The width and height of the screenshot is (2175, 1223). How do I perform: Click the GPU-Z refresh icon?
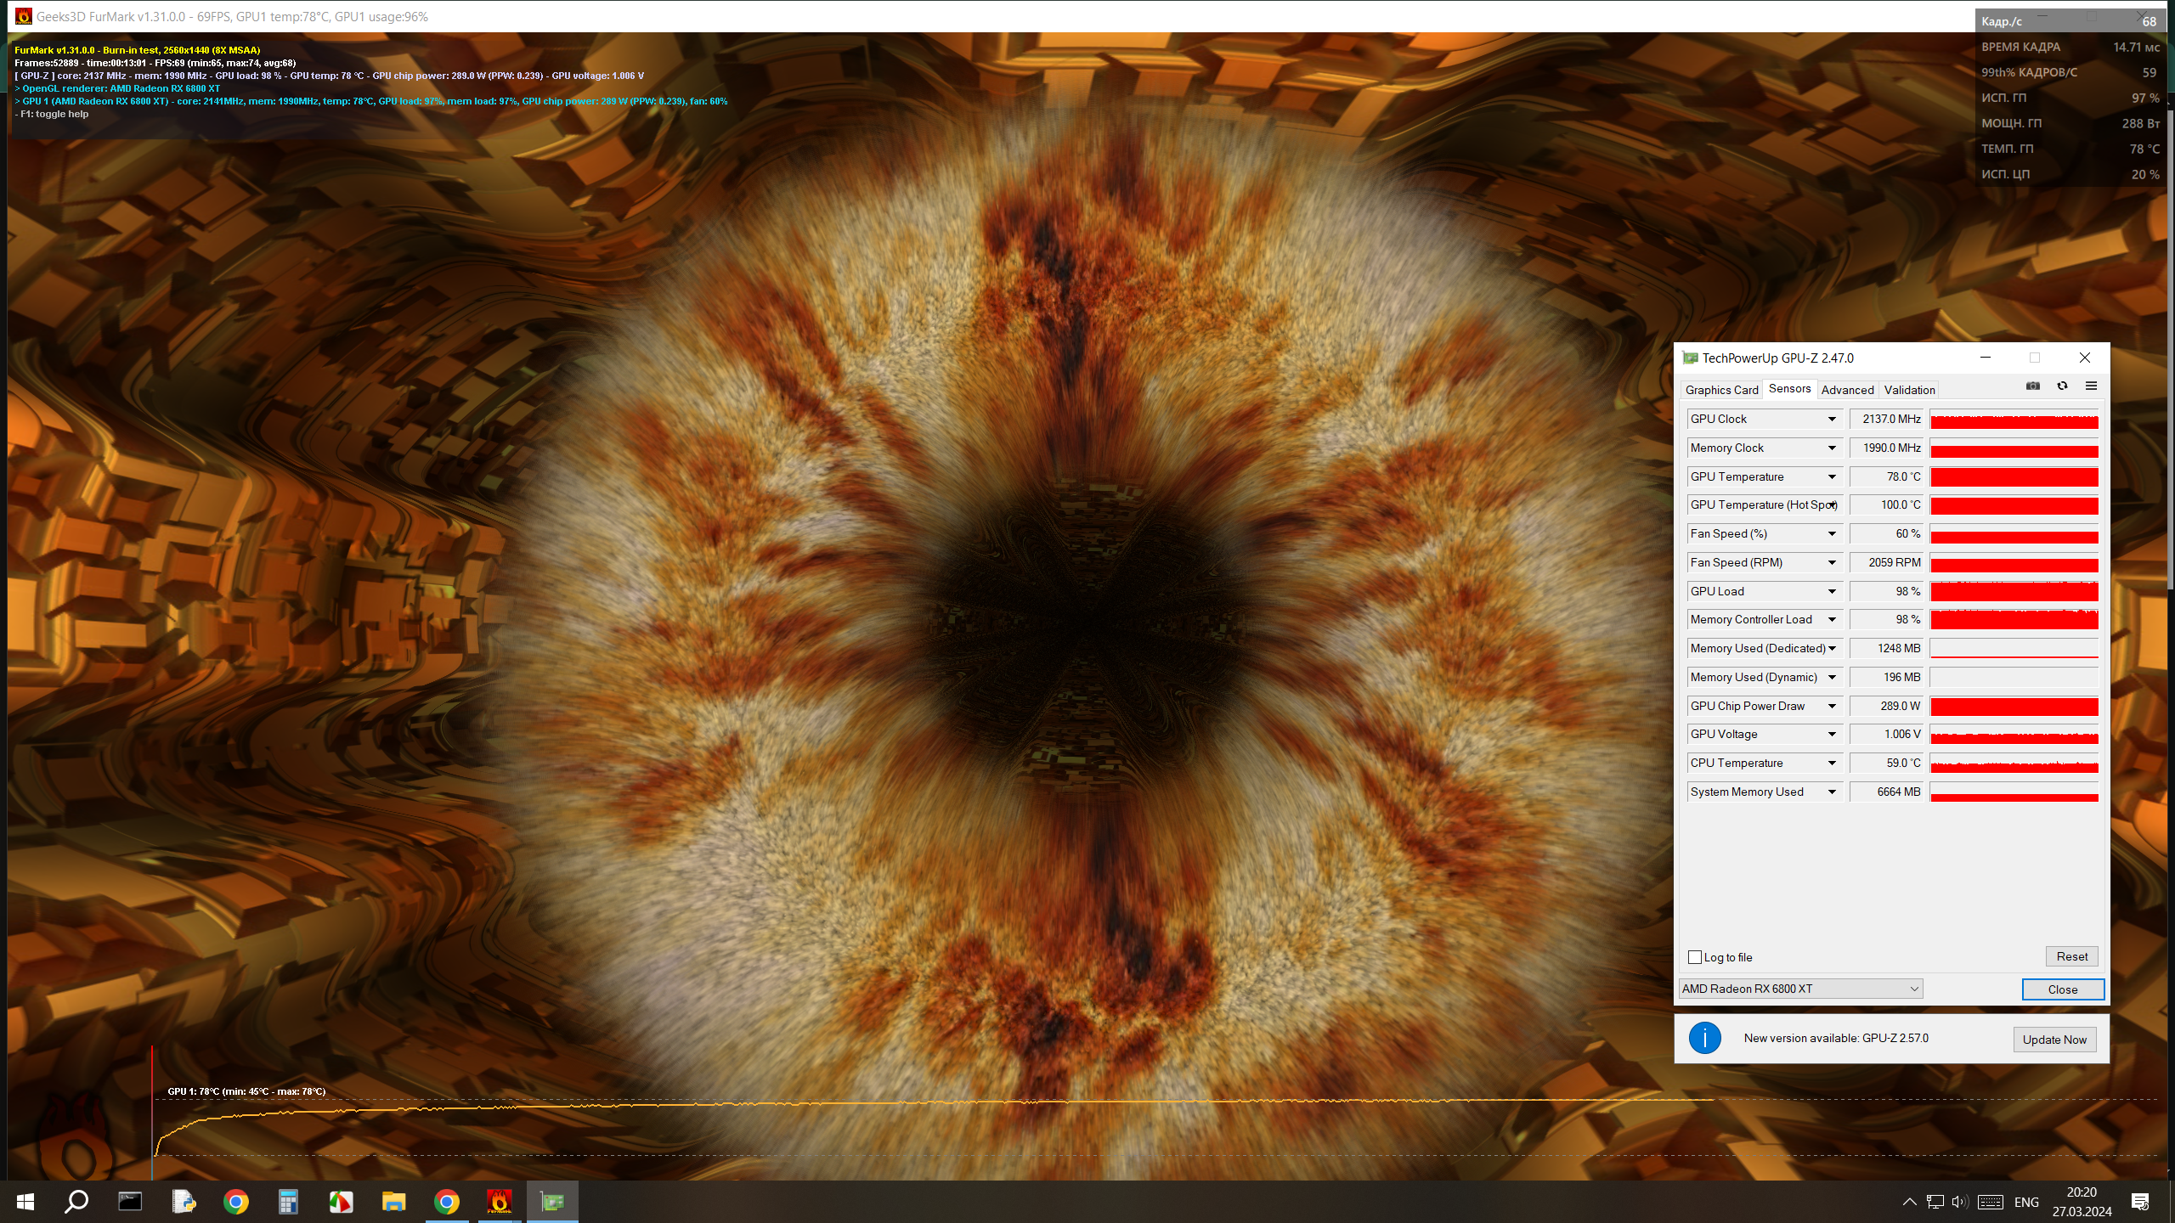click(2062, 386)
